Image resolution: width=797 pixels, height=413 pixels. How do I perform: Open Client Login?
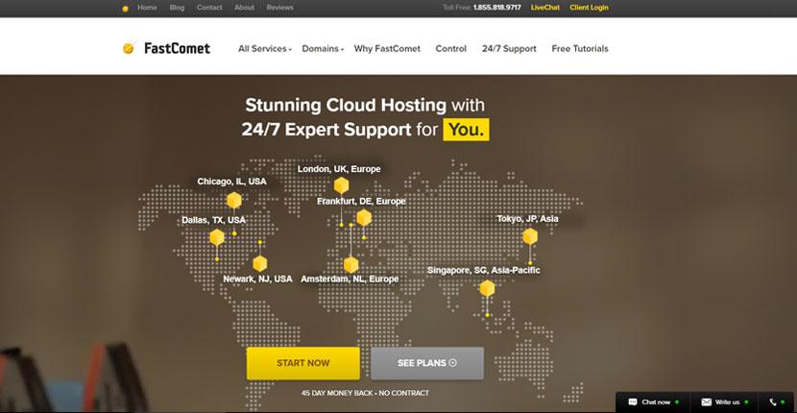point(590,8)
